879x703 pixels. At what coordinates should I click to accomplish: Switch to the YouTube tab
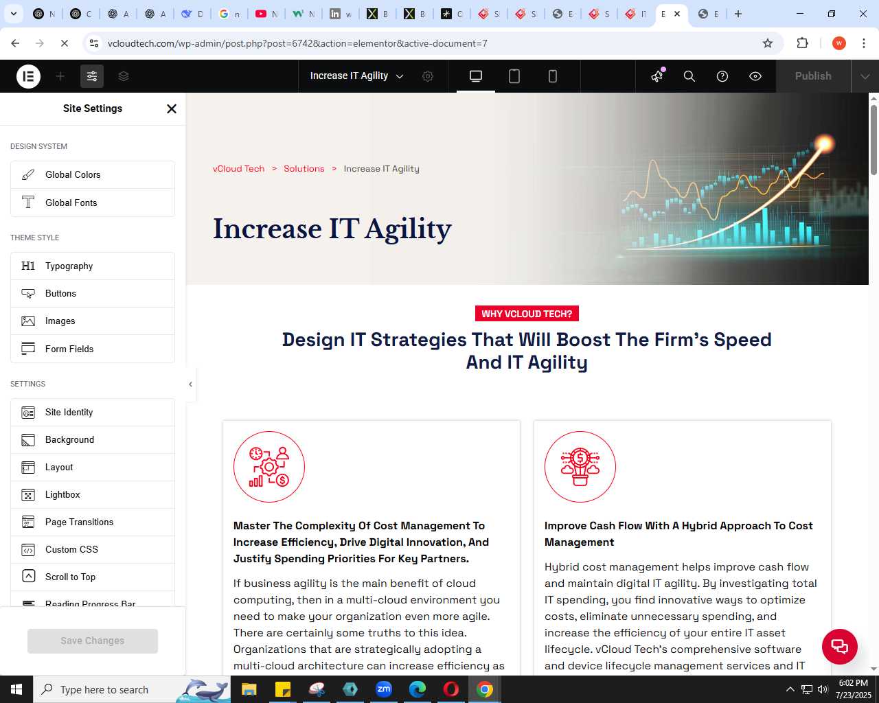click(266, 14)
